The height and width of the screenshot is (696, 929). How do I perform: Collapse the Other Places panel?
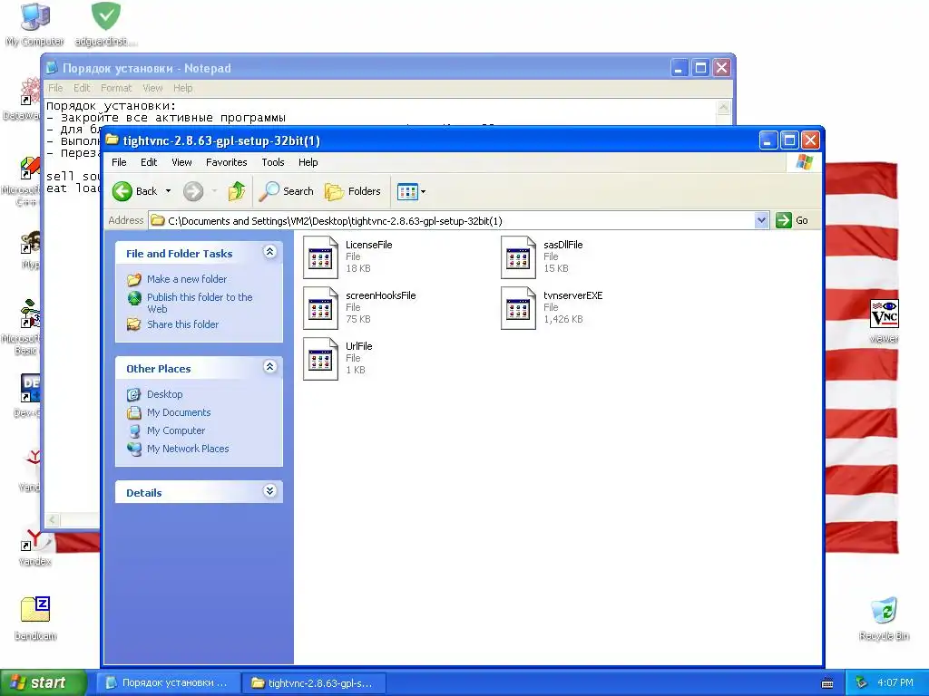(x=269, y=367)
